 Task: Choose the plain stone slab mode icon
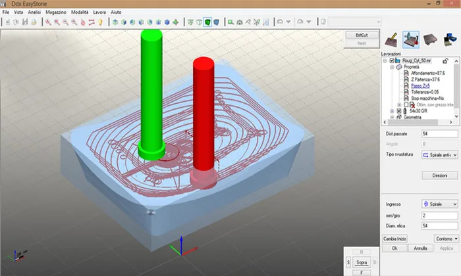point(431,39)
